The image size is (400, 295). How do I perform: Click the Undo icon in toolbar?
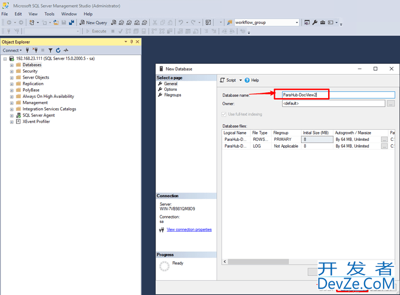point(181,23)
